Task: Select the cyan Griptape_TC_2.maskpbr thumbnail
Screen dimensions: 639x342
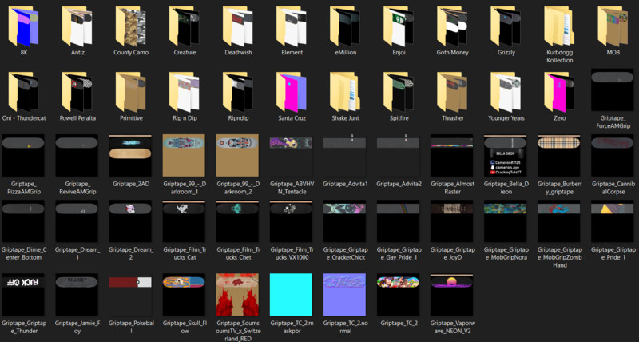Action: (x=291, y=295)
